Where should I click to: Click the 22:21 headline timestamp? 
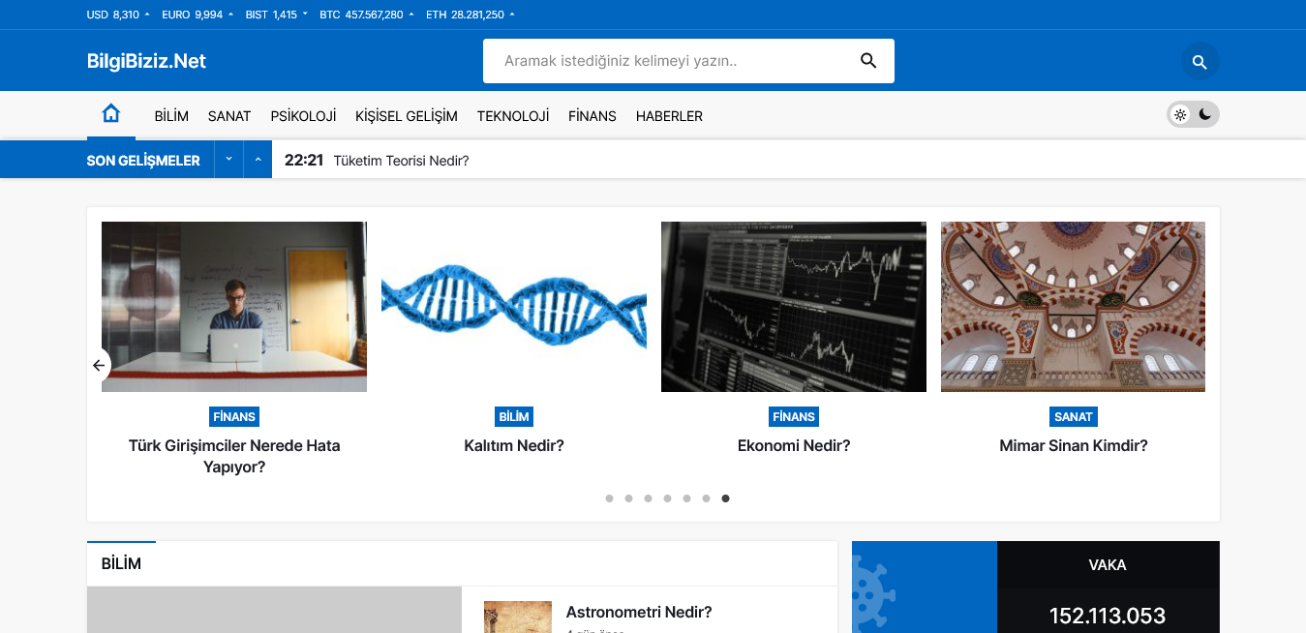pos(303,161)
